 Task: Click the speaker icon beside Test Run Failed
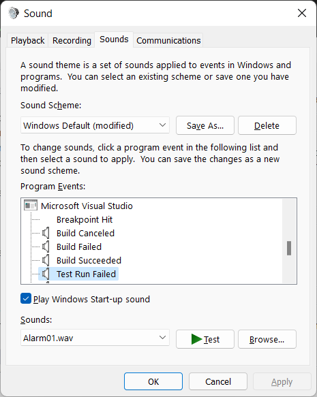coord(46,274)
